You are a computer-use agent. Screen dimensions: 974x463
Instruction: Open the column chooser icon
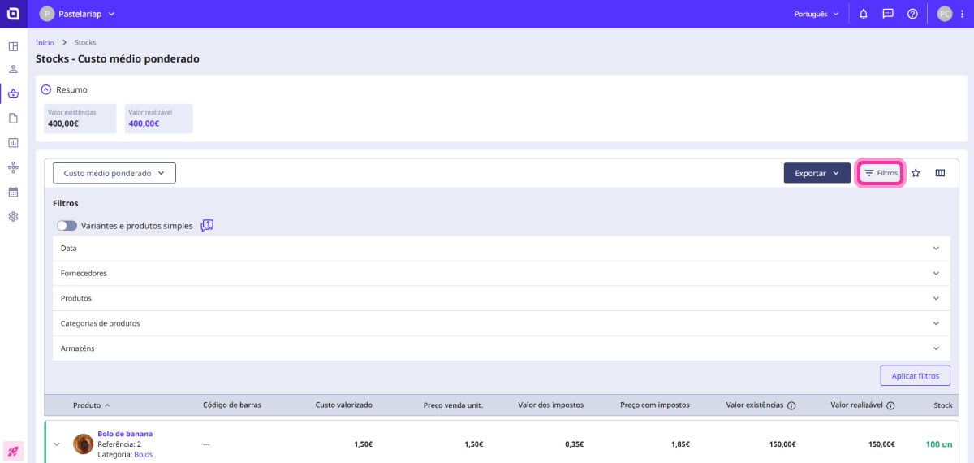tap(940, 173)
